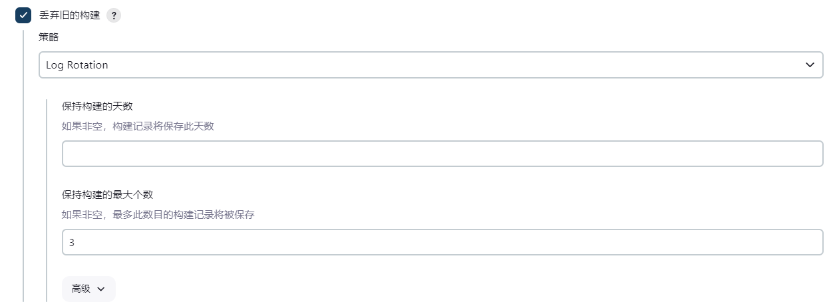
Task: Click hint text 如果非空，最多此数目的构建记录将被保存
Action: click(x=158, y=215)
